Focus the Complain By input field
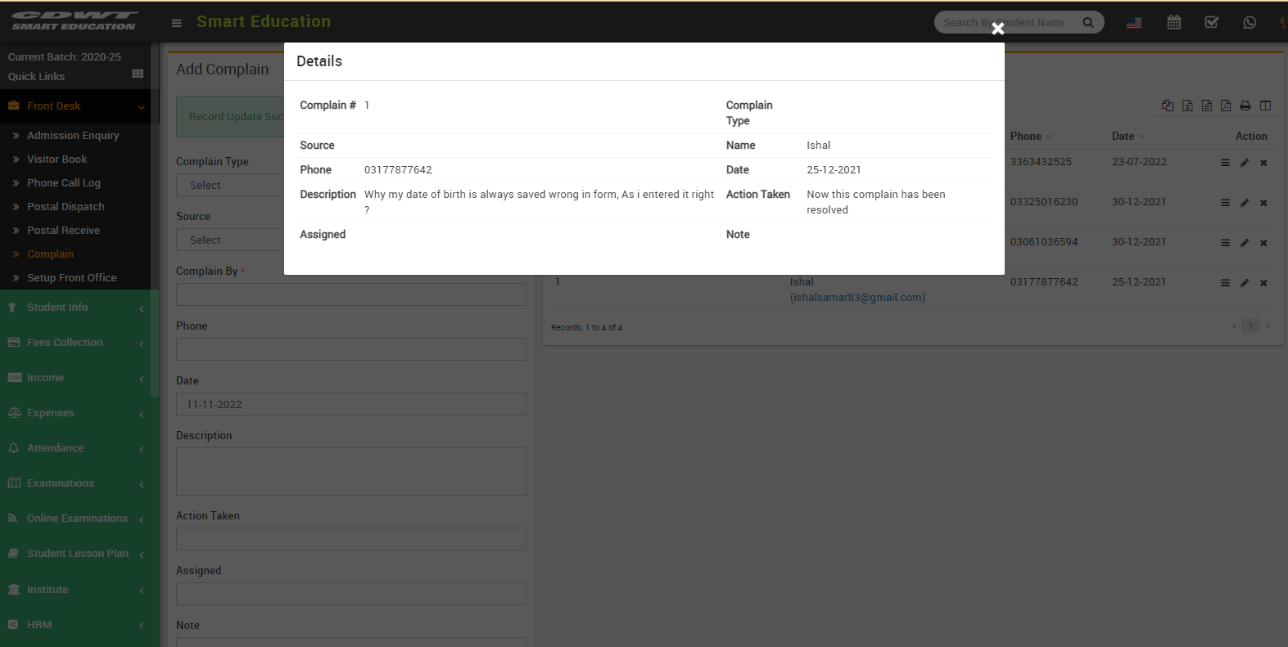 (x=351, y=294)
